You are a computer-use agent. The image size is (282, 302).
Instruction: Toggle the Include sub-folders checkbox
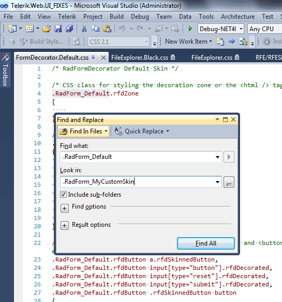coord(63,195)
